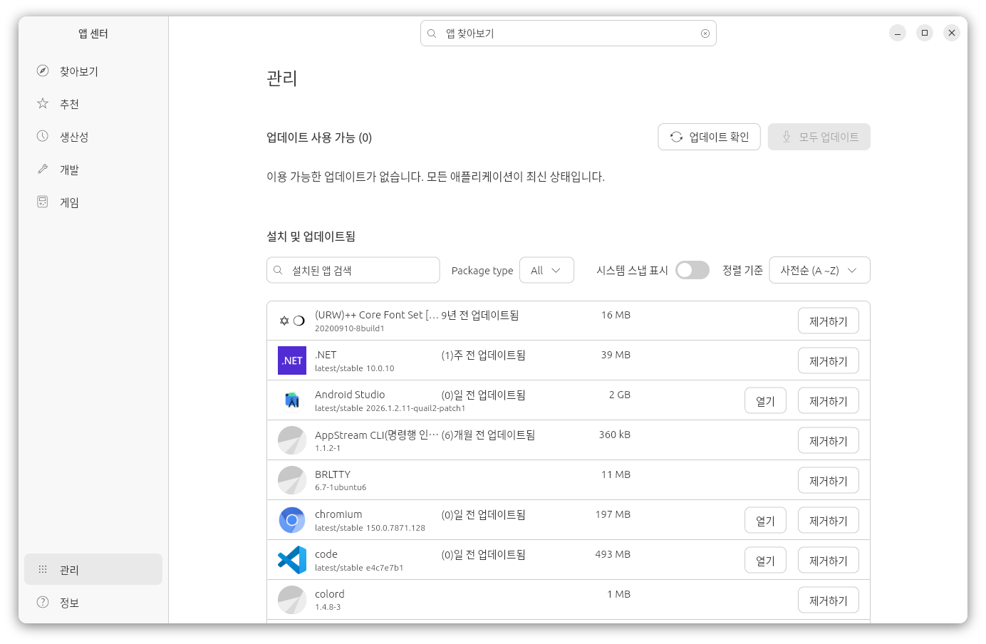The image size is (986, 644).
Task: Remove colord via 제거하기
Action: pos(828,600)
